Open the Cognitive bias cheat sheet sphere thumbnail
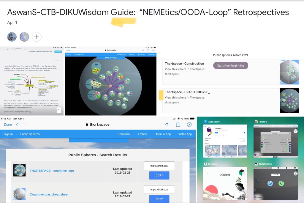The height and width of the screenshot is (203, 304). pos(19,194)
